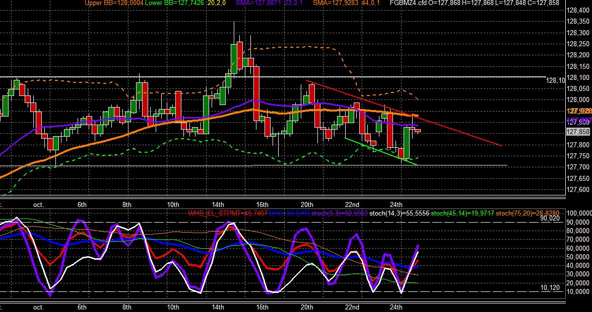Click the 127,600 price axis label
592x312 pixels.
(578, 190)
